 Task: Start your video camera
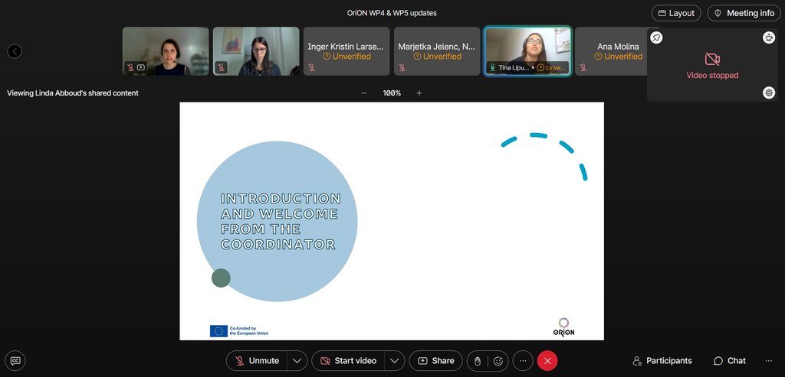348,361
